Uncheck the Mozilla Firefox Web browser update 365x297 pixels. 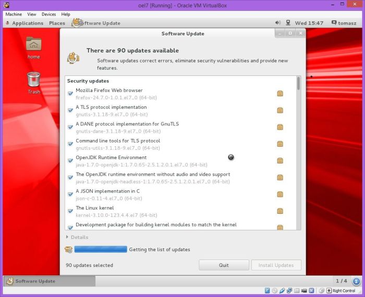(70, 94)
